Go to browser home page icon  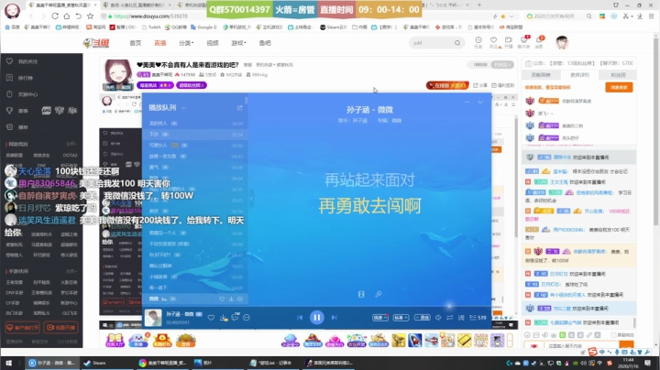click(x=67, y=16)
